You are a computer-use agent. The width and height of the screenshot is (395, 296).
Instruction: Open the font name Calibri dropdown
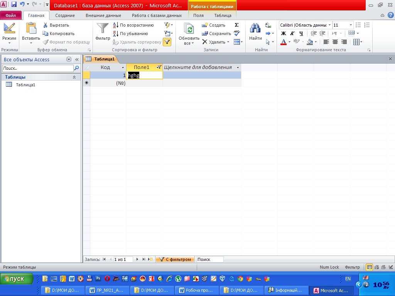coord(329,25)
